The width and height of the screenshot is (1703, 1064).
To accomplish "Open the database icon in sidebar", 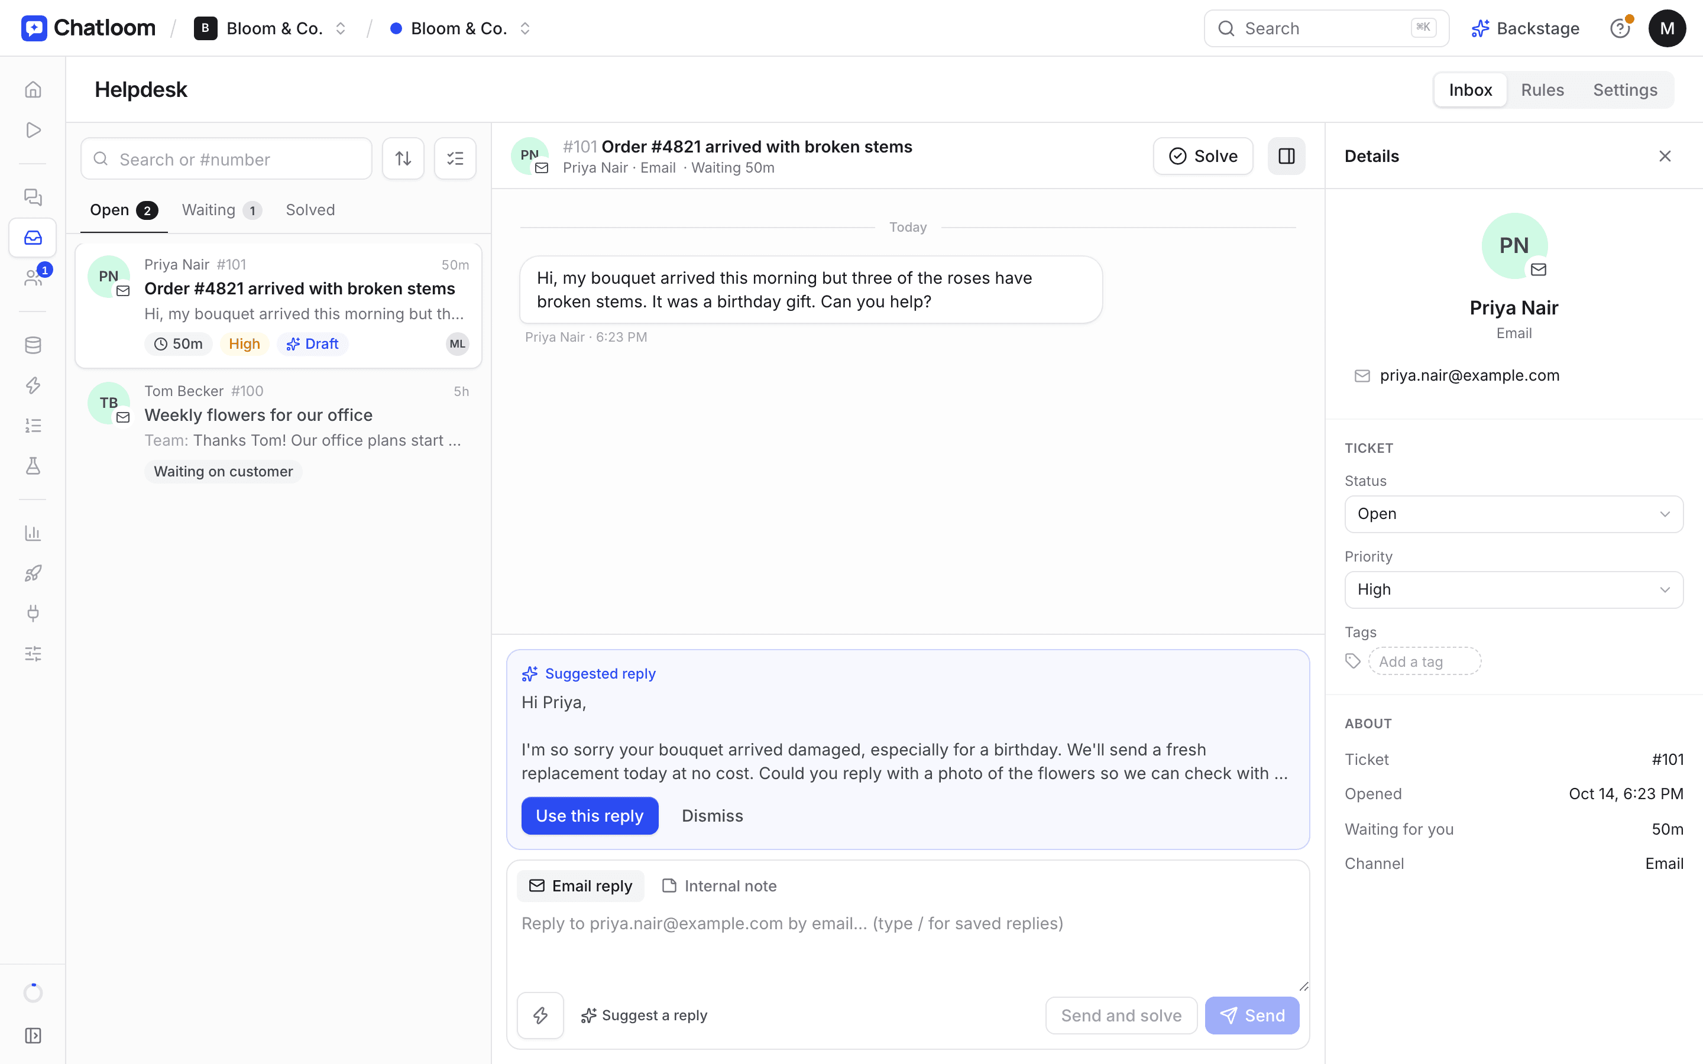I will 33,345.
